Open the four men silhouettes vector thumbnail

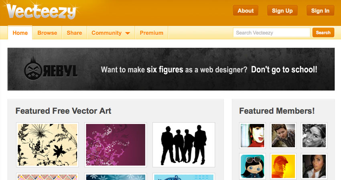coord(184,144)
